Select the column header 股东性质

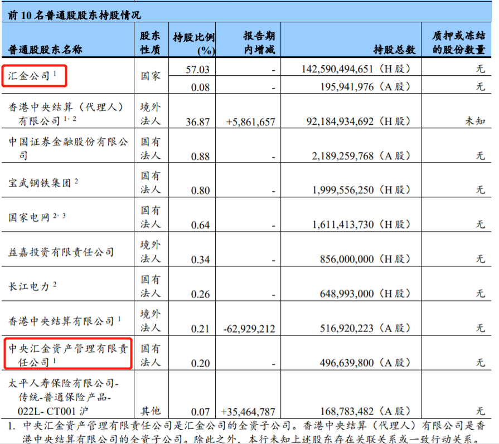click(x=150, y=42)
